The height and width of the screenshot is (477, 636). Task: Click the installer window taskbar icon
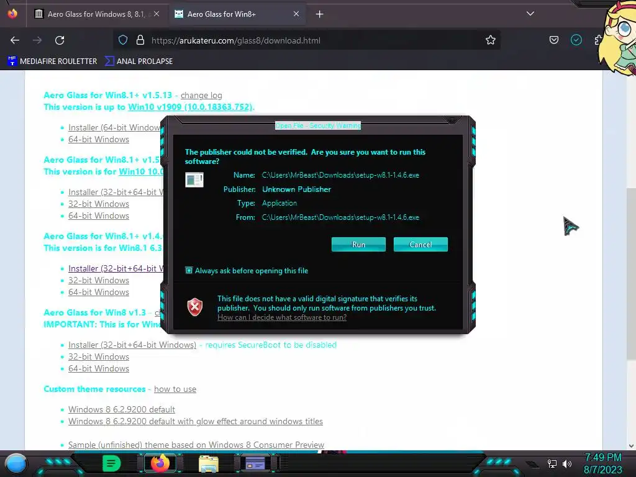[255, 463]
